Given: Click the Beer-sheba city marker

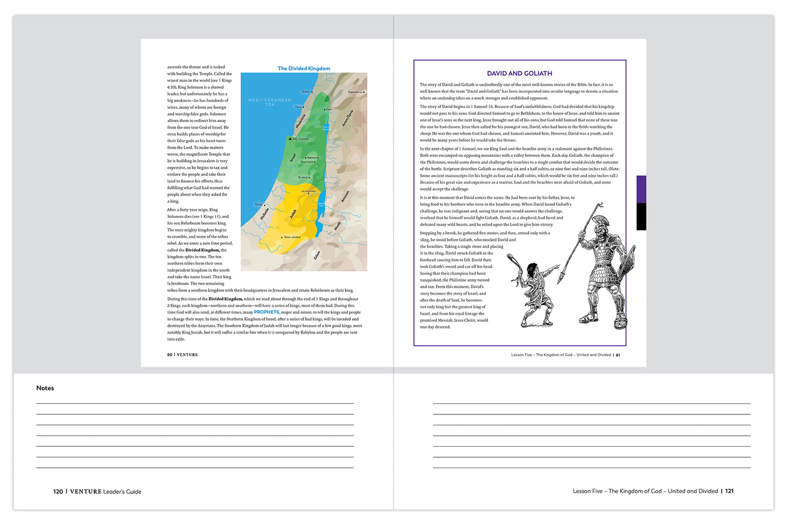Looking at the screenshot, I should pos(282,238).
